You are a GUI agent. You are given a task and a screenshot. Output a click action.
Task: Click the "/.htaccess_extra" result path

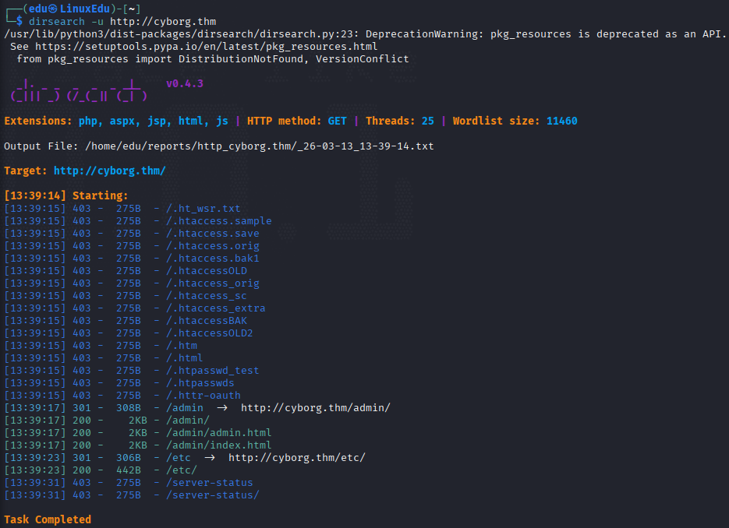coord(216,308)
